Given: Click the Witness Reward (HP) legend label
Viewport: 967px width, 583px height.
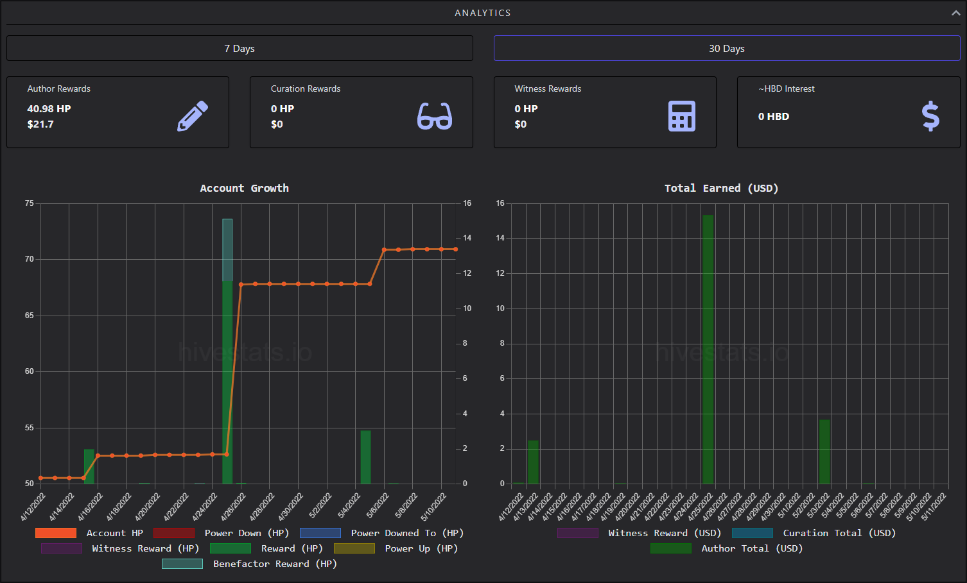Looking at the screenshot, I should tap(146, 548).
